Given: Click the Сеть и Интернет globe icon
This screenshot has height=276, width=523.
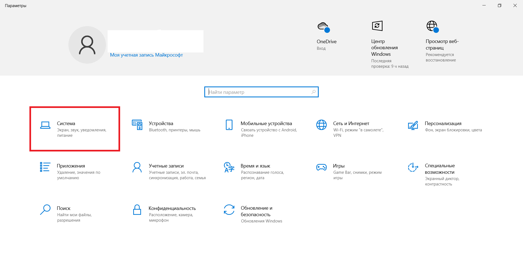Looking at the screenshot, I should click(x=321, y=125).
